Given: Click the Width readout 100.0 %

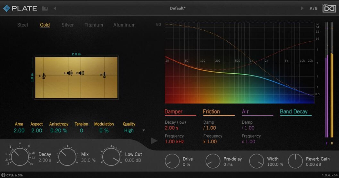Looking at the screenshot, I should click(x=275, y=164).
